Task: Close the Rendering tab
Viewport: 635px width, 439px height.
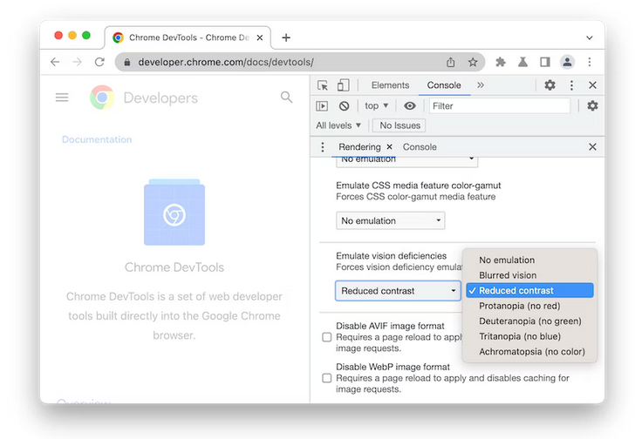Action: point(389,146)
